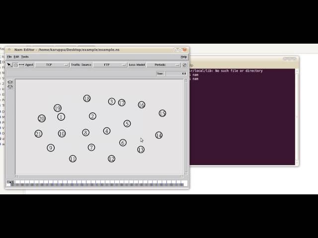
Task: Open the FTP traffic source dropdown
Action: point(110,65)
